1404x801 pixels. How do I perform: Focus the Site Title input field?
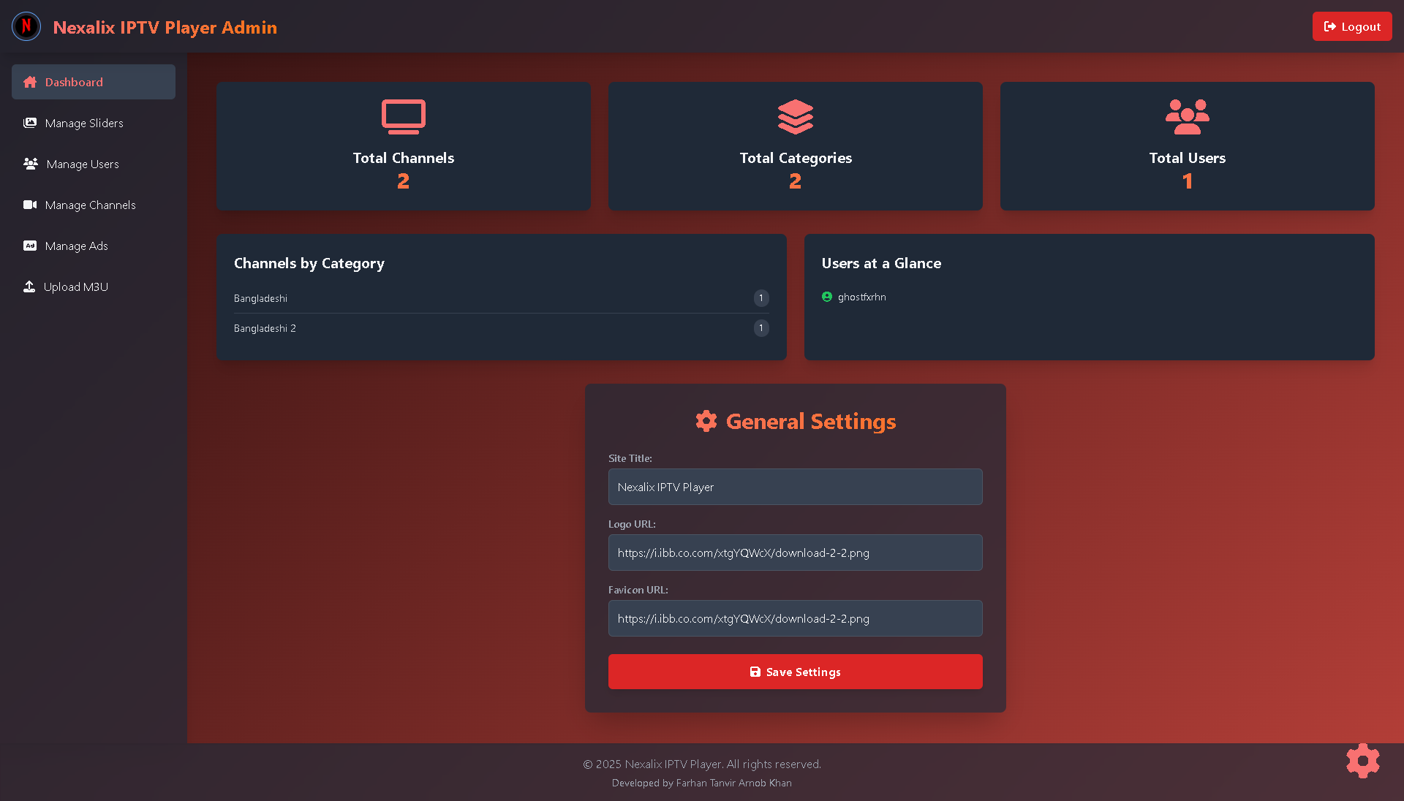click(x=795, y=487)
